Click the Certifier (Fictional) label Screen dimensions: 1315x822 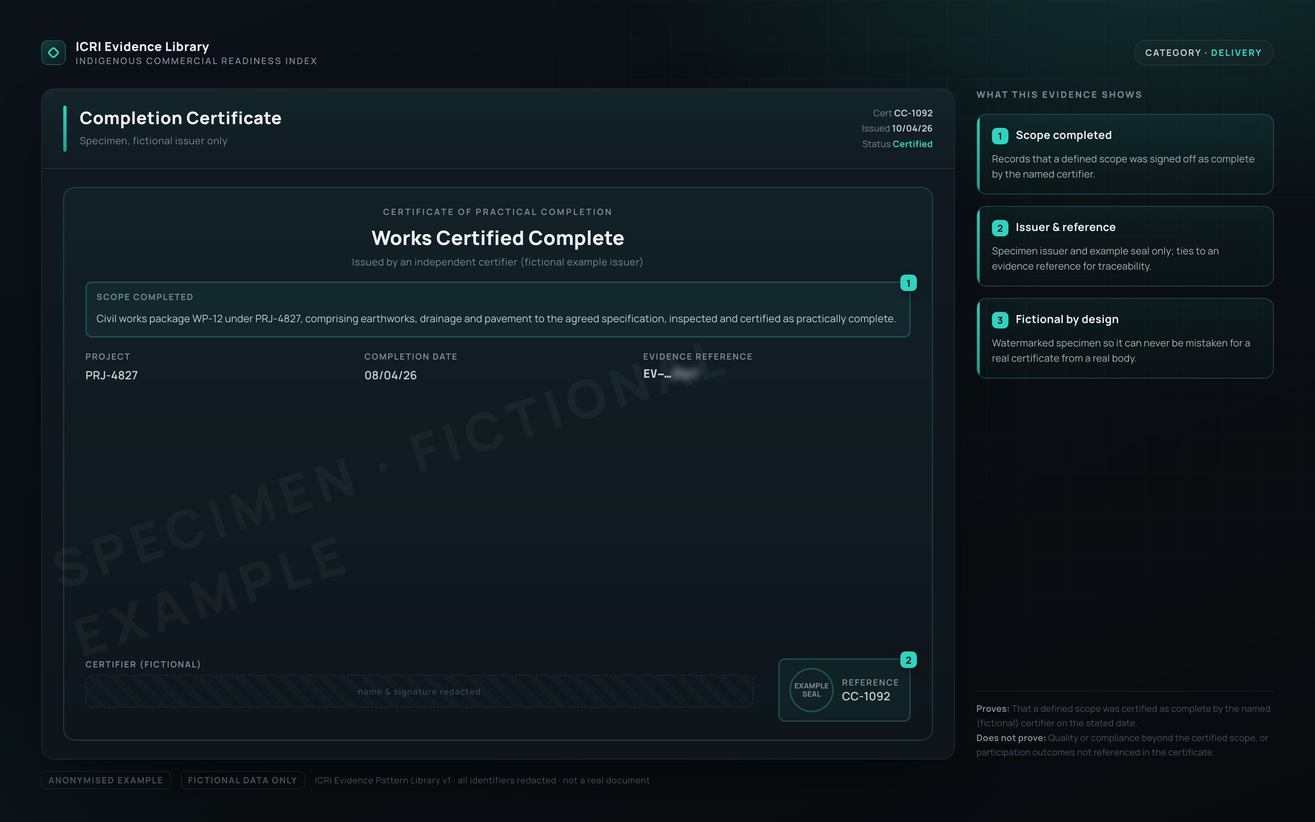pyautogui.click(x=143, y=664)
